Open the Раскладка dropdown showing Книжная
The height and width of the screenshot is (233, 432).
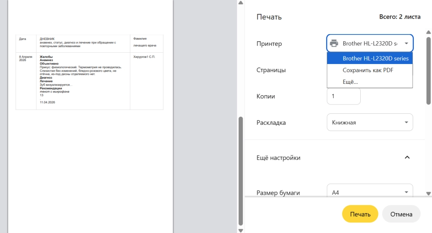click(370, 123)
